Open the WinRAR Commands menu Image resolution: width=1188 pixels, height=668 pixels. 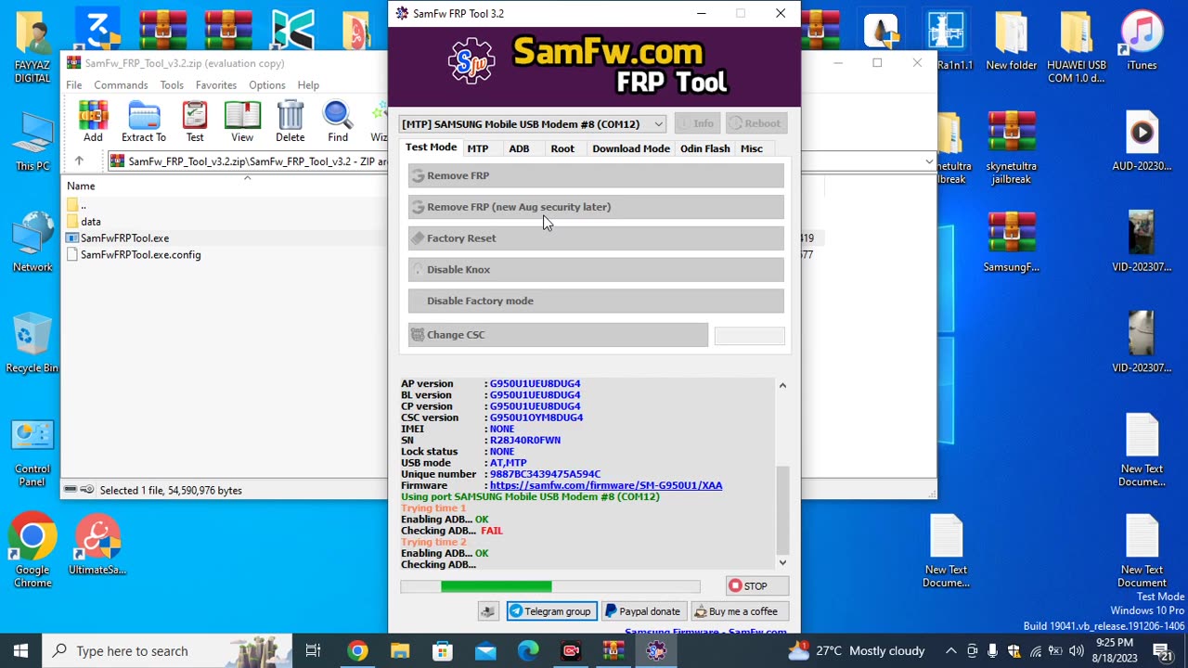pos(121,85)
